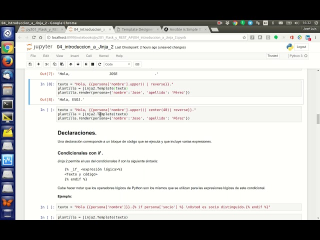Image resolution: width=320 pixels, height=240 pixels.
Task: Click the Office extension icon in Chrome
Action: click(x=292, y=37)
